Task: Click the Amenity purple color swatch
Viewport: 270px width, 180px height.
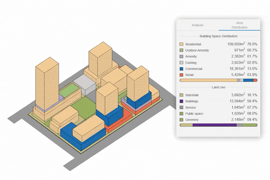Action: point(181,56)
